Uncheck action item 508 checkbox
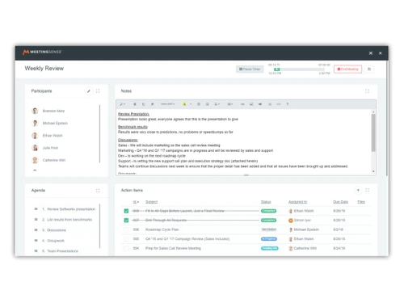This screenshot has width=404, height=303. coord(126,211)
